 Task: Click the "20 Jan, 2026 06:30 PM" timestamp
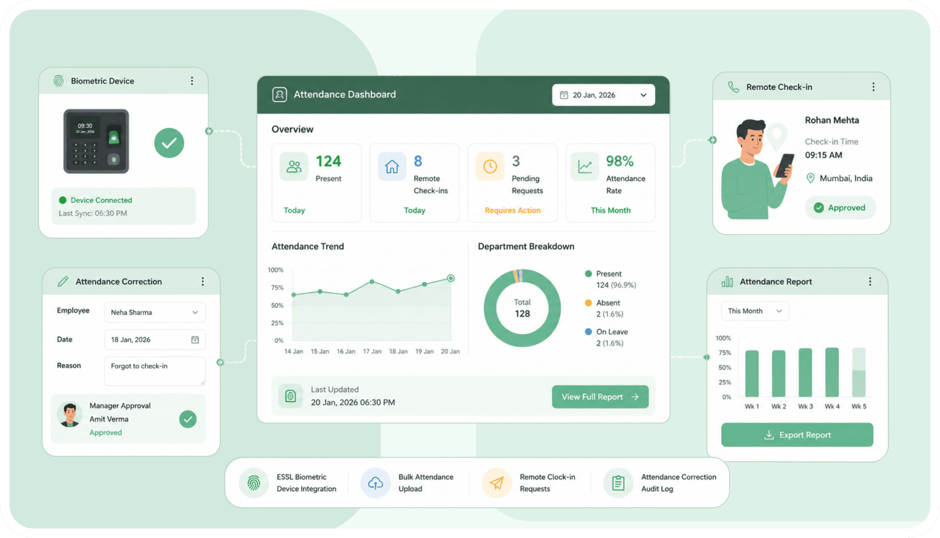[x=353, y=402]
